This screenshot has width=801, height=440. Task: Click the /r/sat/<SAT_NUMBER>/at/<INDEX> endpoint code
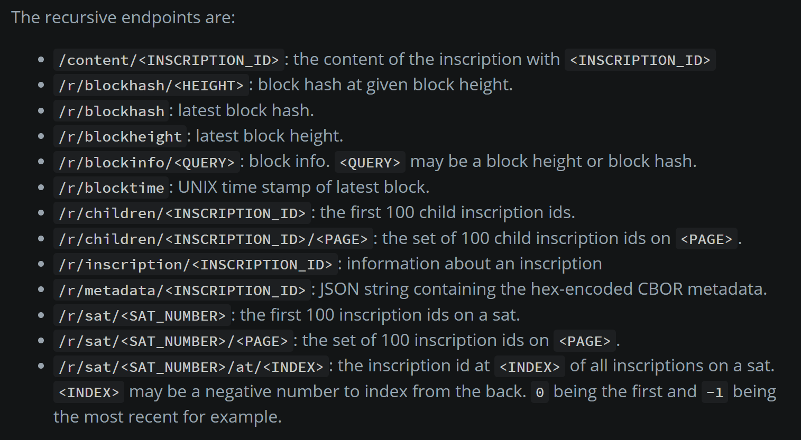point(191,367)
